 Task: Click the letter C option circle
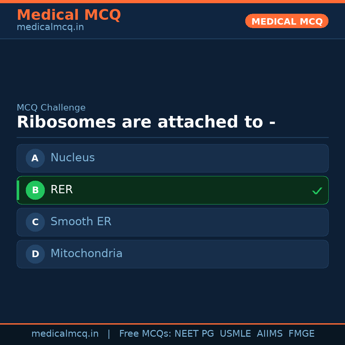tap(35, 222)
